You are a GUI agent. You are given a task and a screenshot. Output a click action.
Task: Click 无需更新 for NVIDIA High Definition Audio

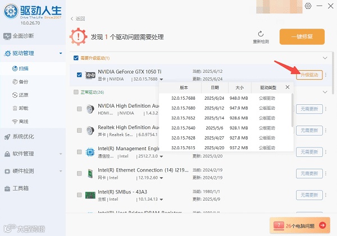309,109
